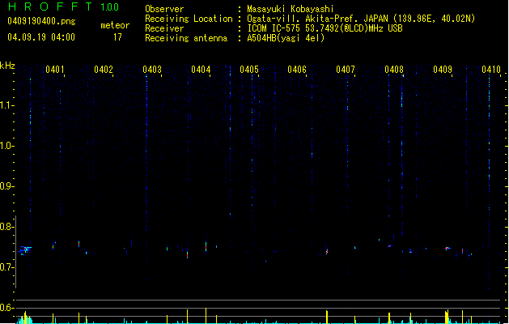Click time marker 0405
The height and width of the screenshot is (324, 509).
(249, 70)
